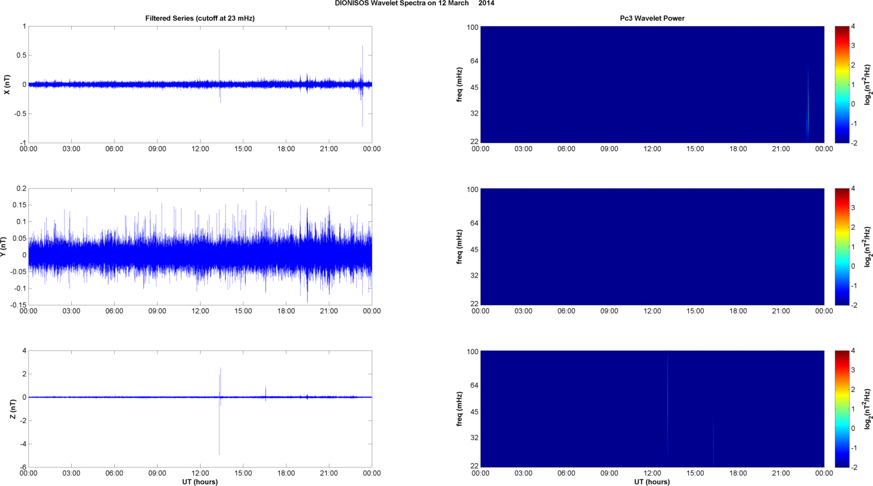Click the 06:00 tick label under the Z series plot
This screenshot has width=873, height=486.
click(x=114, y=473)
